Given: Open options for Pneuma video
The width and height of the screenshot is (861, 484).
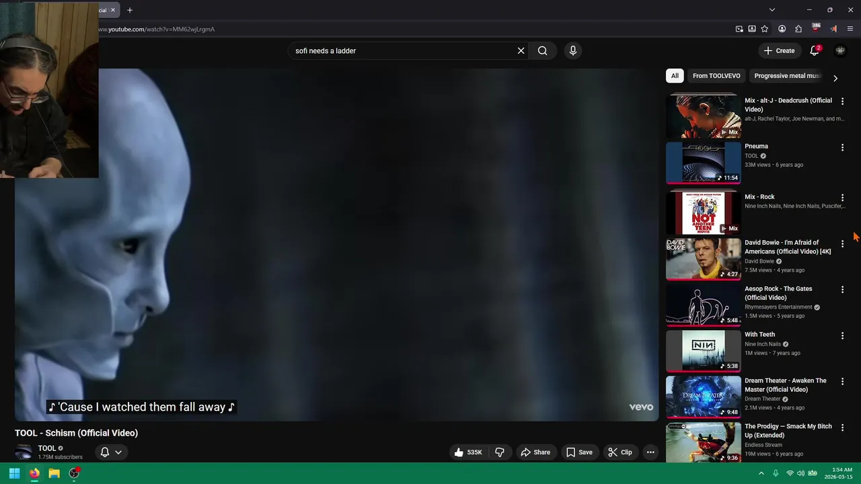Looking at the screenshot, I should (842, 147).
